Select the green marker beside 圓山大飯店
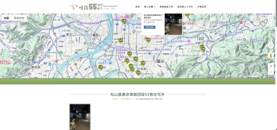 [123, 21]
